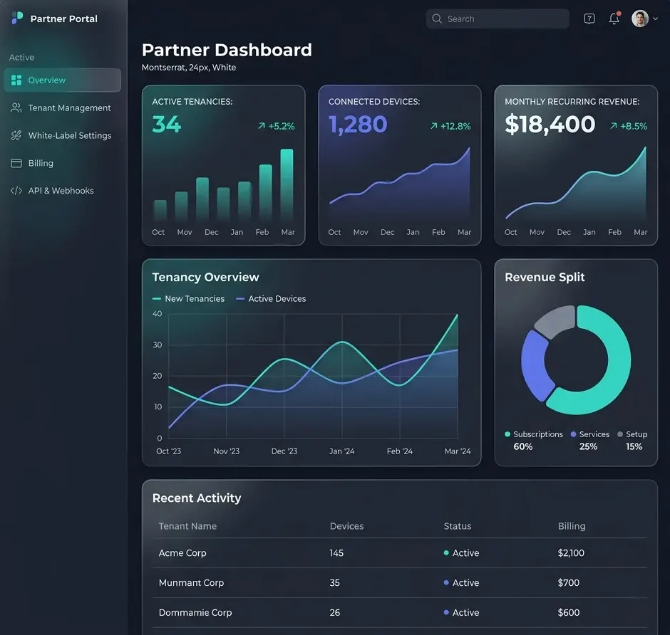Go to the Overview page
Viewport: 670px width, 635px height.
pyautogui.click(x=63, y=80)
